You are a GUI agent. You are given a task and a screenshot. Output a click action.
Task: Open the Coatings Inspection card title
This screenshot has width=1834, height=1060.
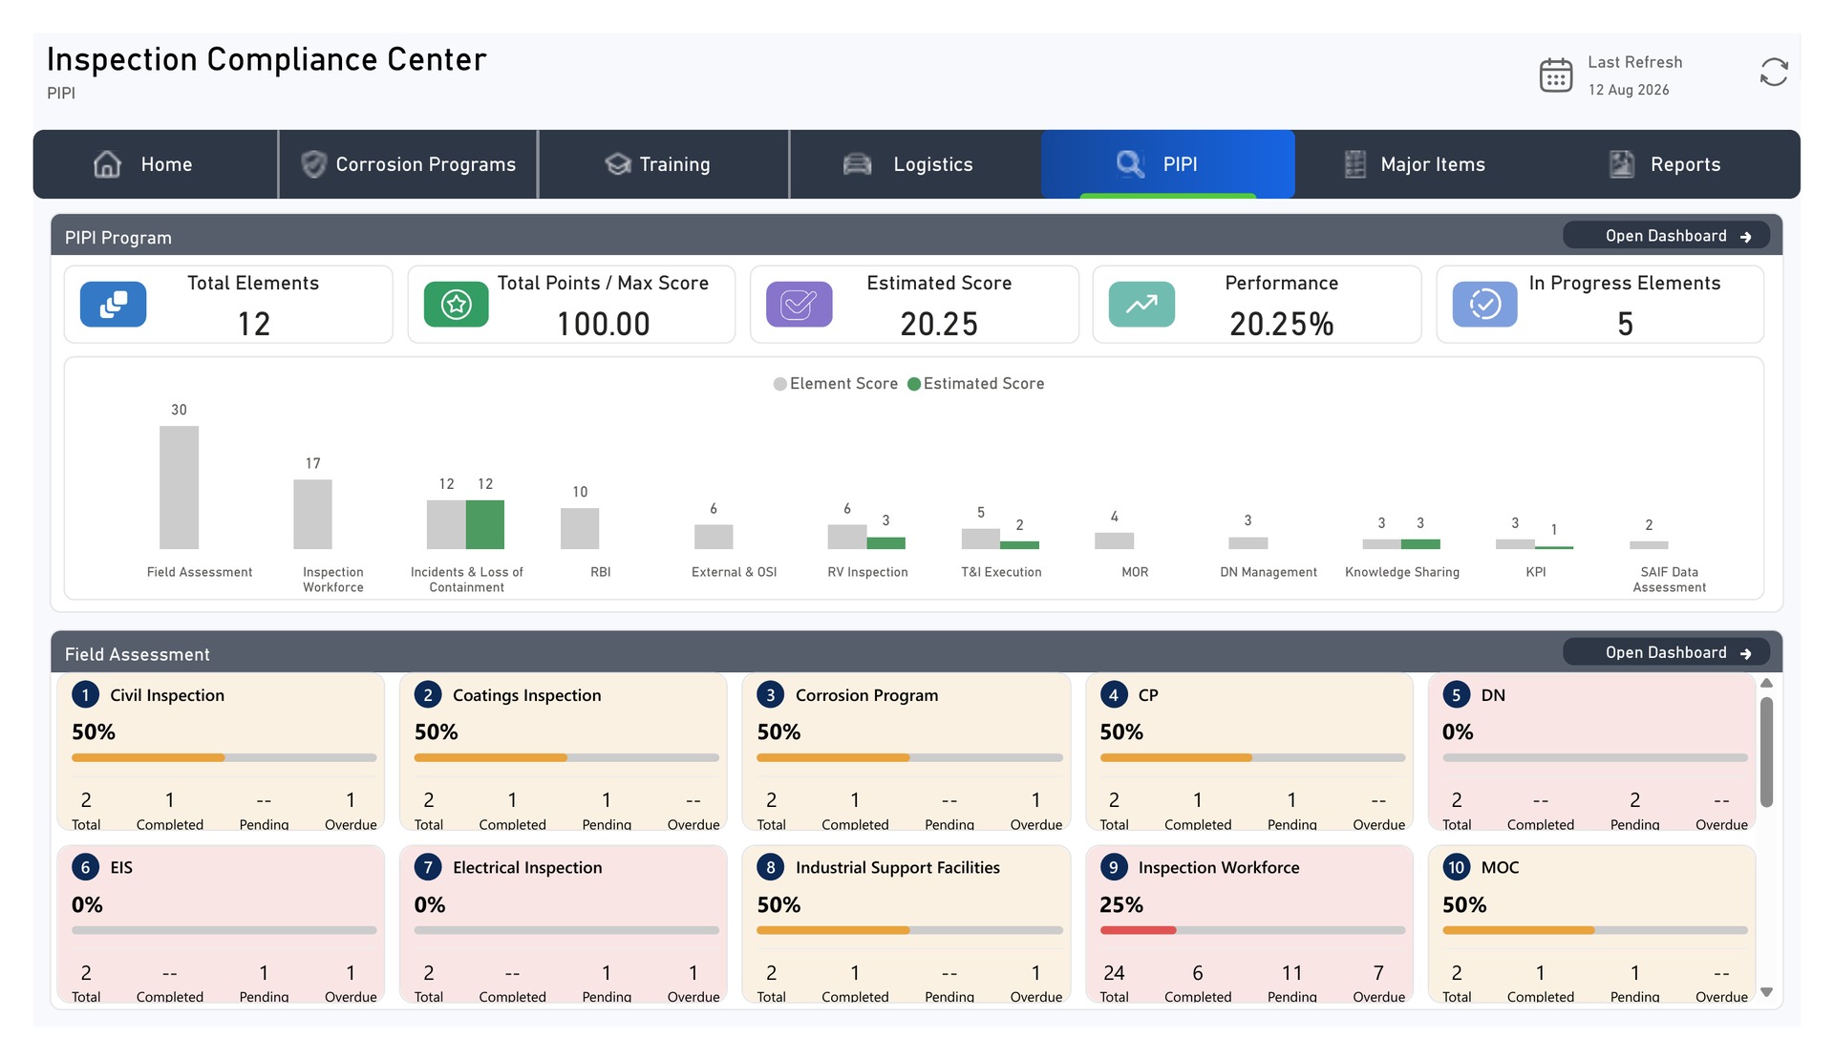coord(527,695)
